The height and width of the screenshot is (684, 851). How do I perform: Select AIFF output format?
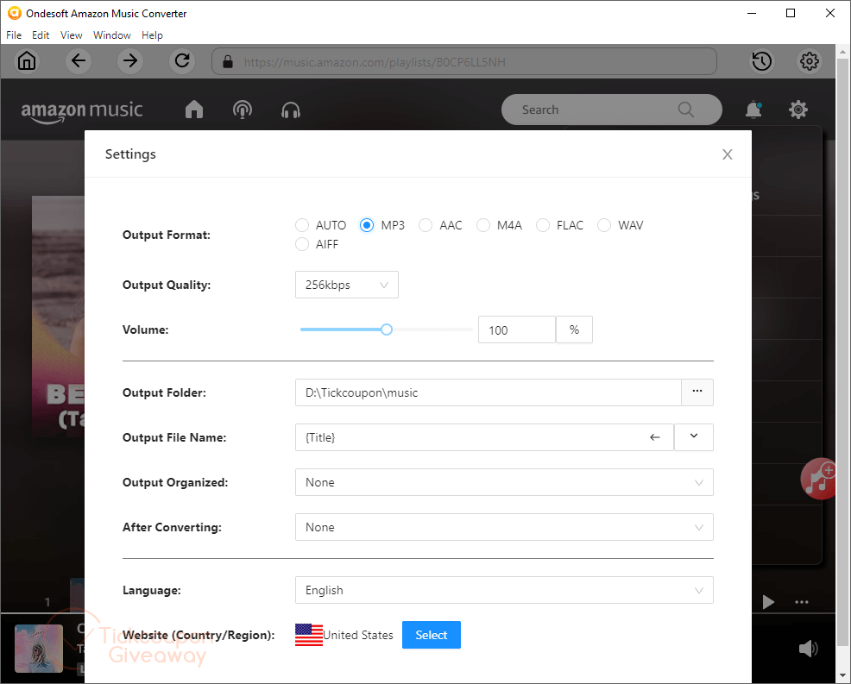tap(302, 244)
